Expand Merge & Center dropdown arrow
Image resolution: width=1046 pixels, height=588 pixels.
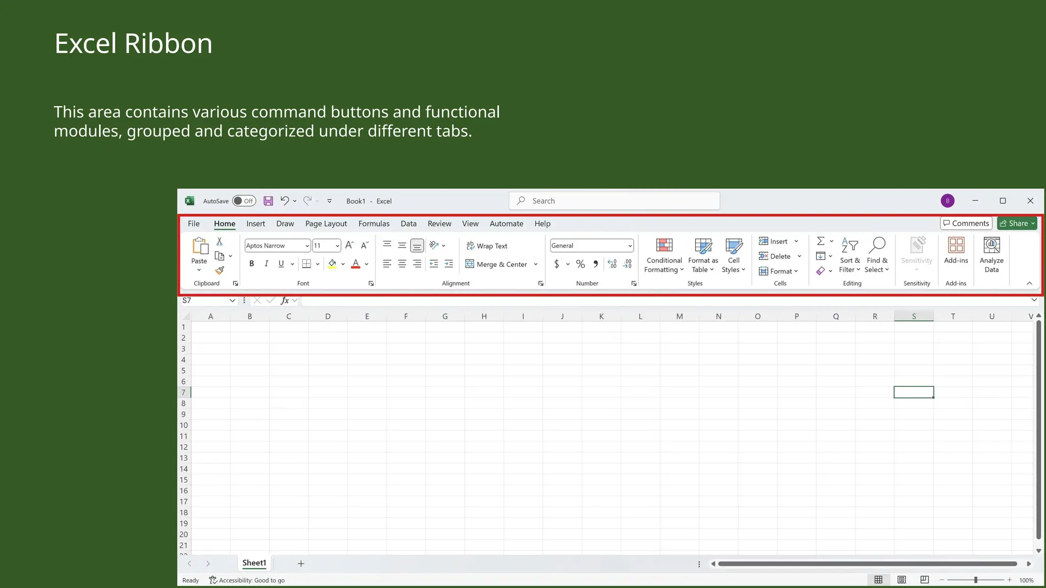point(536,264)
